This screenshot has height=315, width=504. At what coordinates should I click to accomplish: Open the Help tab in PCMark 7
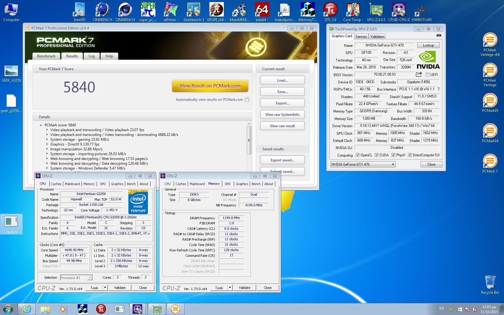click(x=109, y=56)
